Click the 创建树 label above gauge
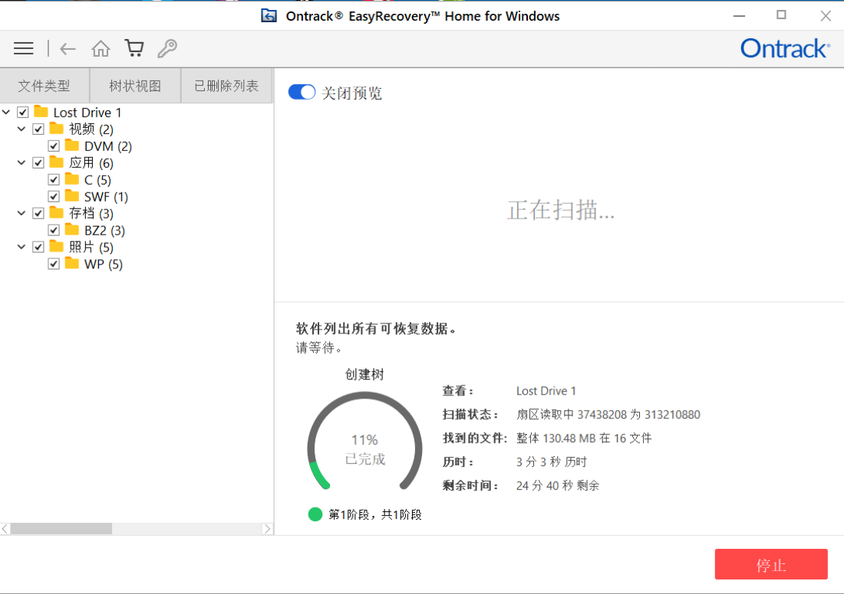 tap(364, 374)
